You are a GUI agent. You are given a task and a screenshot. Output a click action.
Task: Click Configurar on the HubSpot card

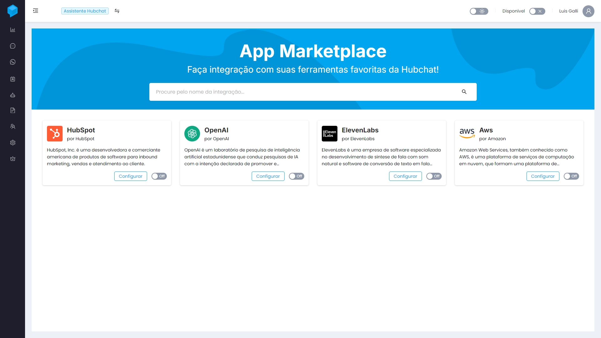131,176
